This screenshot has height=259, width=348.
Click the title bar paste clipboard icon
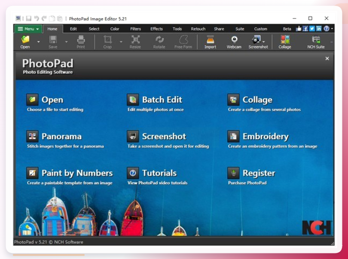point(60,18)
